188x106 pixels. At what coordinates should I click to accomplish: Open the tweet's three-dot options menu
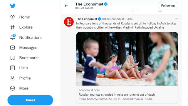(x=176, y=19)
